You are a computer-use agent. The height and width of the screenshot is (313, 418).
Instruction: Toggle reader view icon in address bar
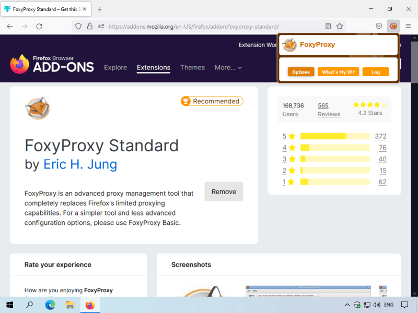click(x=328, y=26)
